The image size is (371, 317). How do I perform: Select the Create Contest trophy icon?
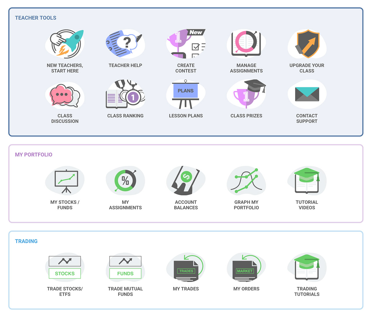point(186,44)
